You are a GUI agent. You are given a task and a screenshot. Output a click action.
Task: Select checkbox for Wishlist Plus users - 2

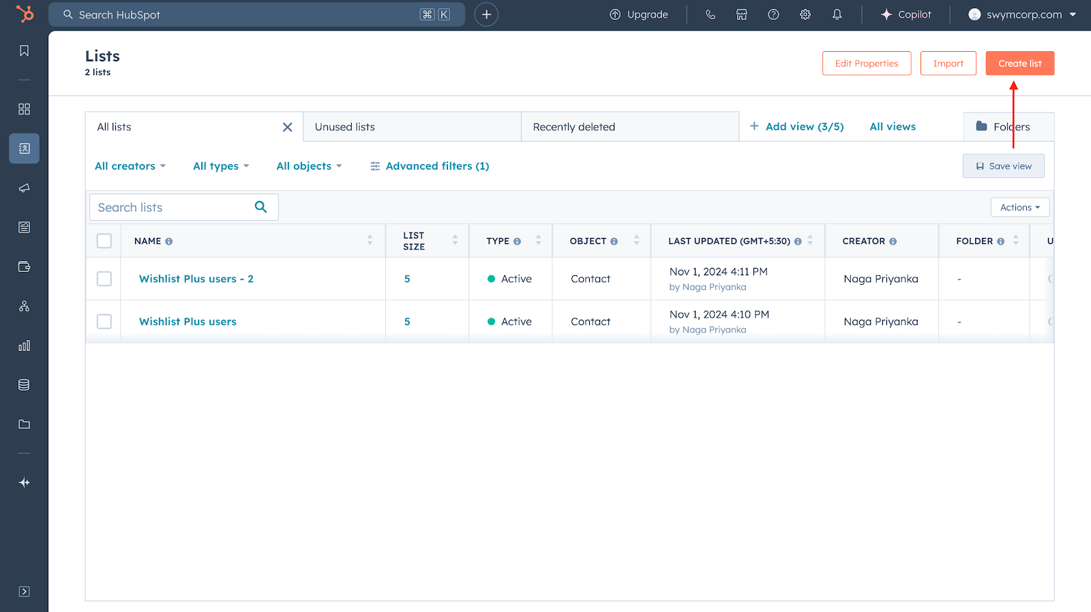click(x=104, y=279)
